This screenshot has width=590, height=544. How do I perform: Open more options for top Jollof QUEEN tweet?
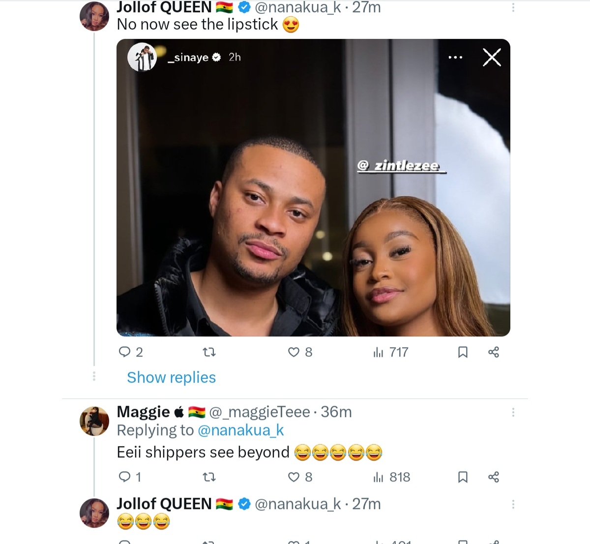tap(513, 7)
